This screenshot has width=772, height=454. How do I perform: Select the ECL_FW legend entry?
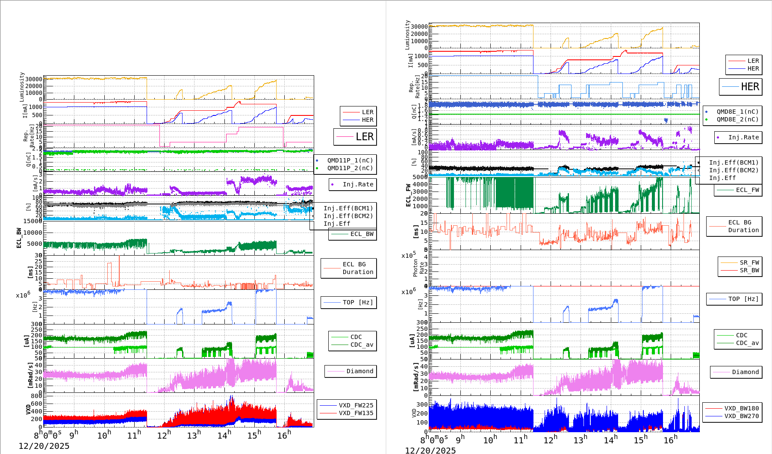click(736, 190)
